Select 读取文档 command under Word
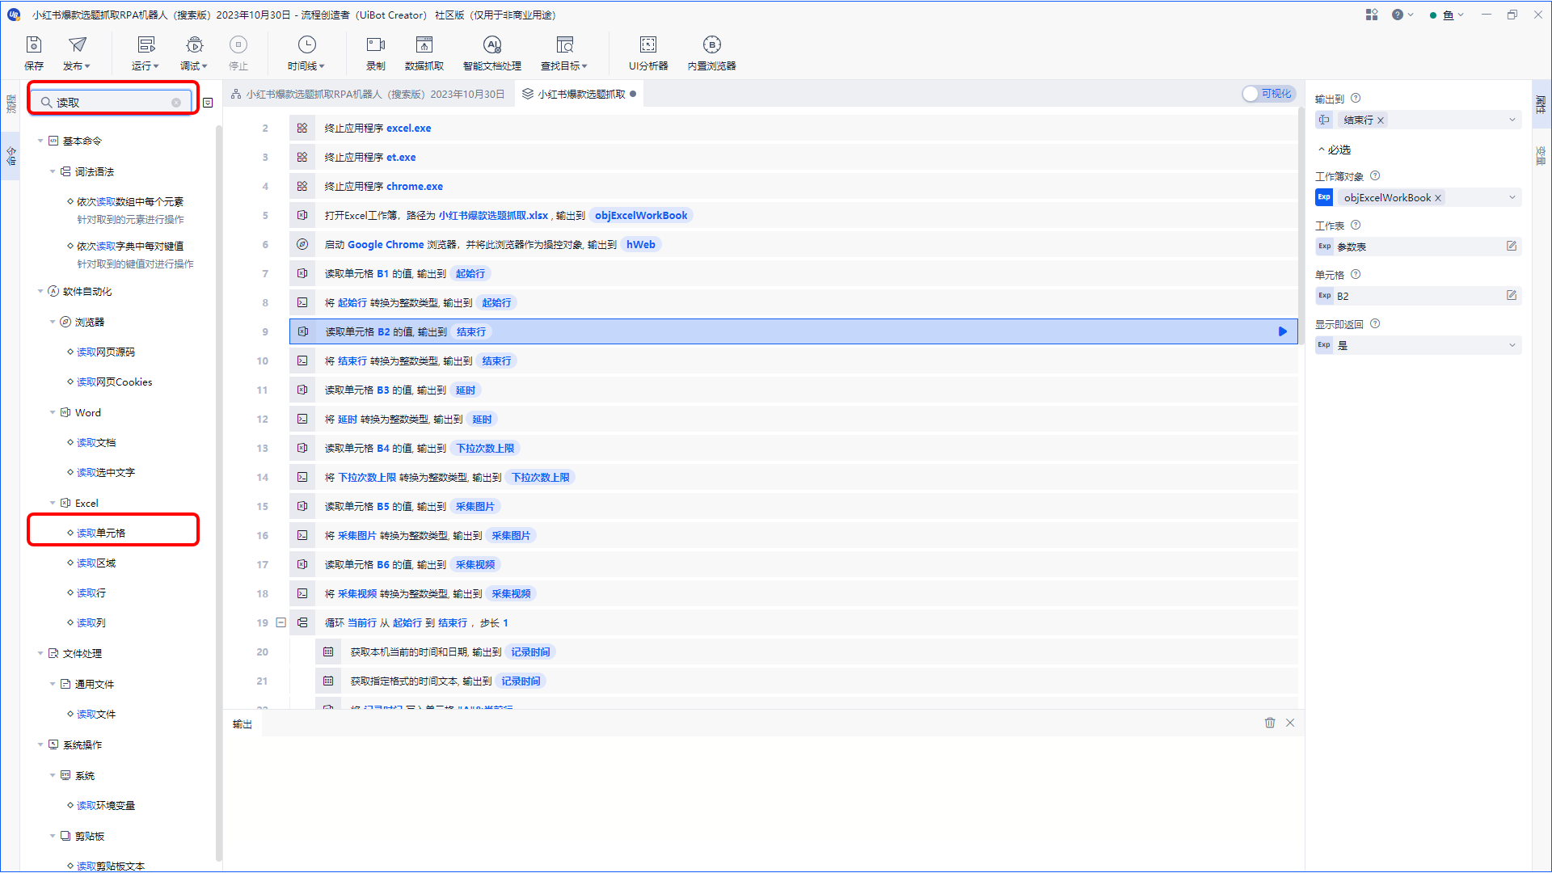Image resolution: width=1552 pixels, height=873 pixels. [x=96, y=442]
